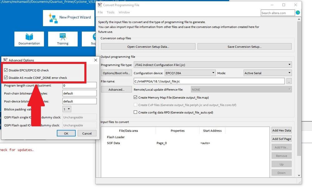Close the Advanced Options dialog
This screenshot has width=312, height=189.
[96, 60]
